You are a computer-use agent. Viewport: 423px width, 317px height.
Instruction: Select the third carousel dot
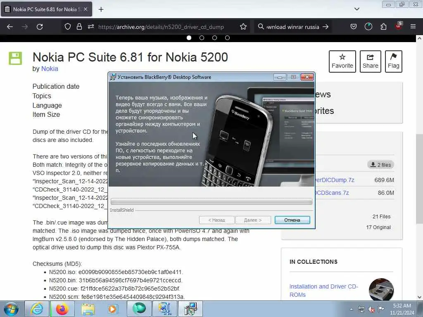pos(214,38)
